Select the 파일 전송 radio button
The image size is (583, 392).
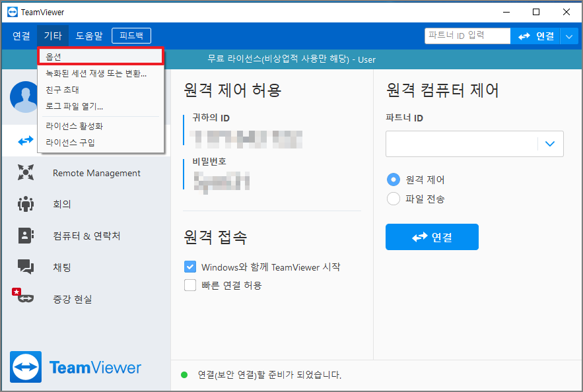pos(394,199)
